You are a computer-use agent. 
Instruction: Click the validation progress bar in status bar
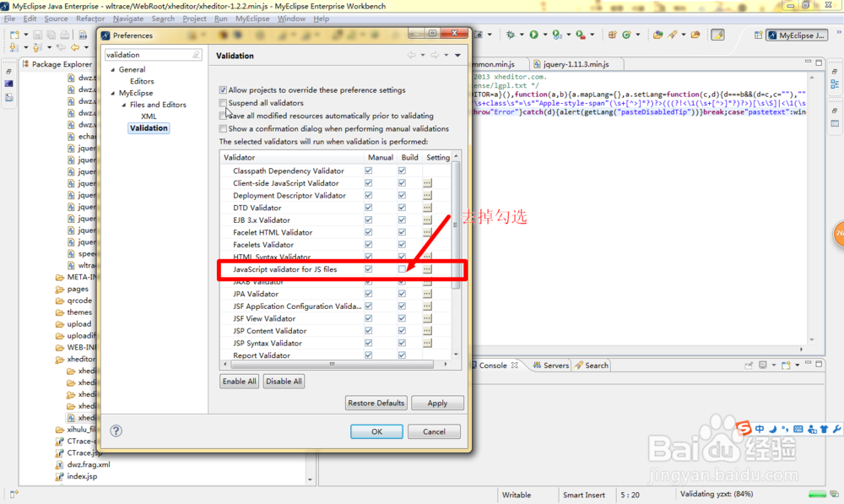[x=817, y=495]
